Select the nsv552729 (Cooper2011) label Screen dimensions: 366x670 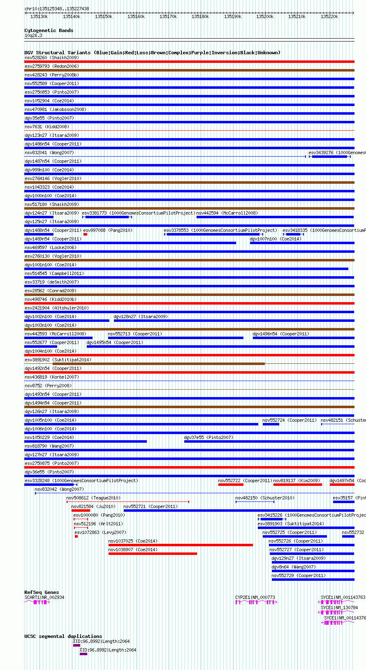click(x=299, y=575)
